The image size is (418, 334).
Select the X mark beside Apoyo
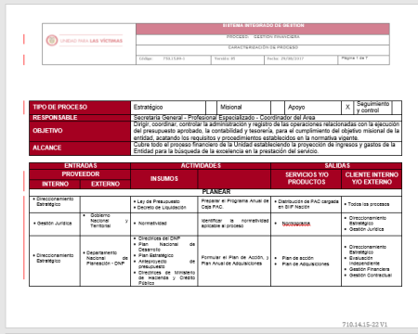(347, 107)
